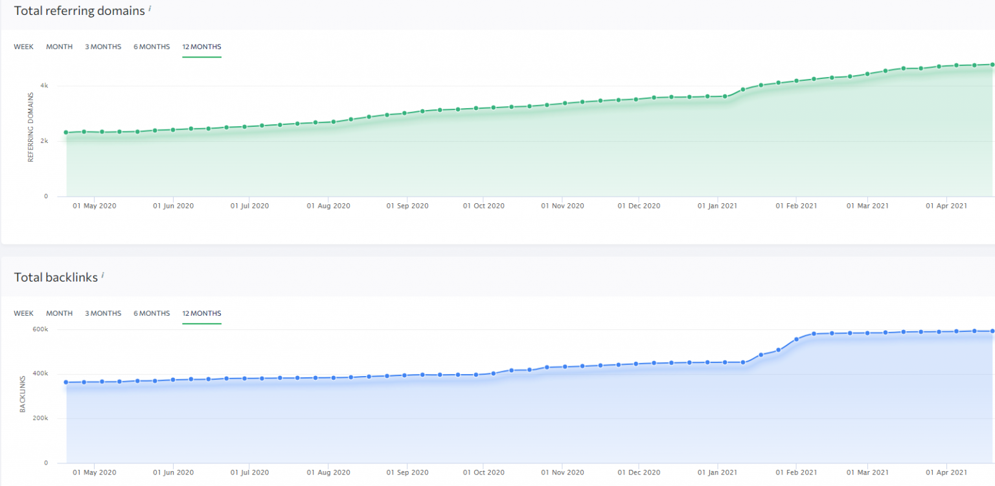
Task: Select WEEK range in backlinks chart
Action: tap(23, 313)
